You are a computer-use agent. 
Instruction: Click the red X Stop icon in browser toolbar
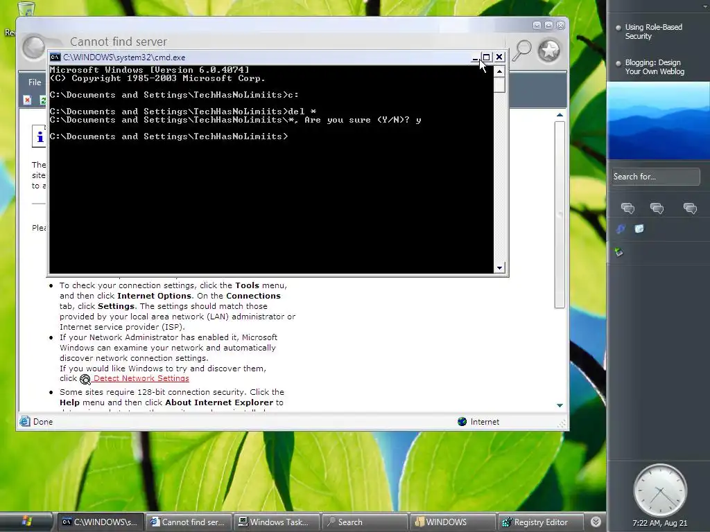coord(27,100)
